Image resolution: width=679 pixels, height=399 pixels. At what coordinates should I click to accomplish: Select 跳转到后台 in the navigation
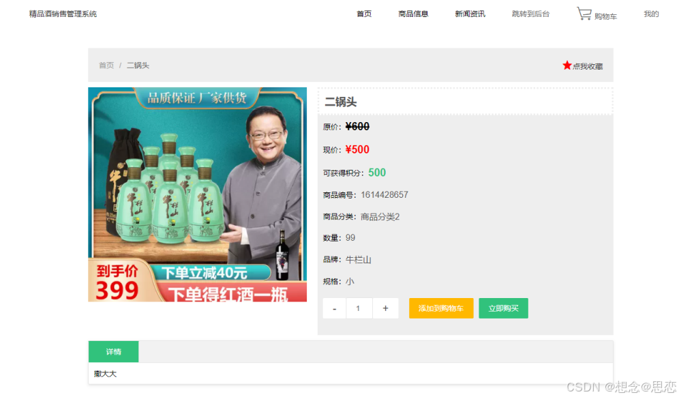[530, 14]
